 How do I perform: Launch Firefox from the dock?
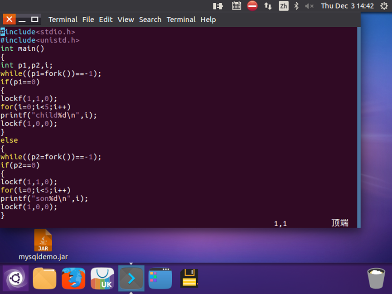point(73,278)
